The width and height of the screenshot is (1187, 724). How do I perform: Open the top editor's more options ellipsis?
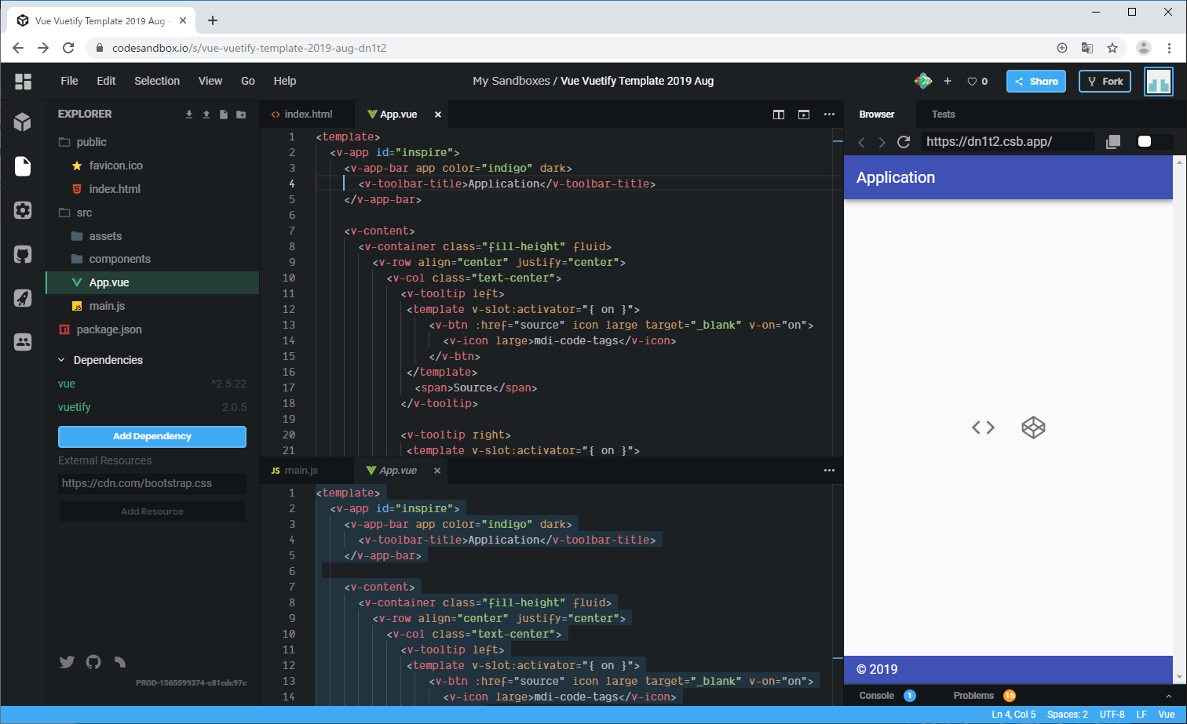click(829, 115)
